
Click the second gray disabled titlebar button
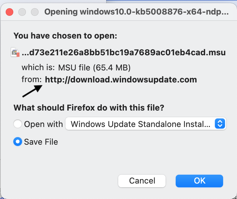click(34, 12)
